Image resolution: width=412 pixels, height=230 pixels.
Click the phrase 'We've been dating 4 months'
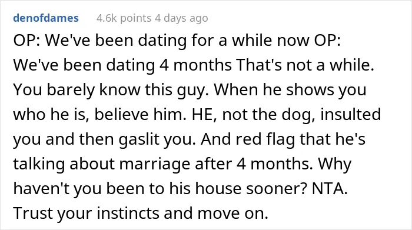point(122,65)
